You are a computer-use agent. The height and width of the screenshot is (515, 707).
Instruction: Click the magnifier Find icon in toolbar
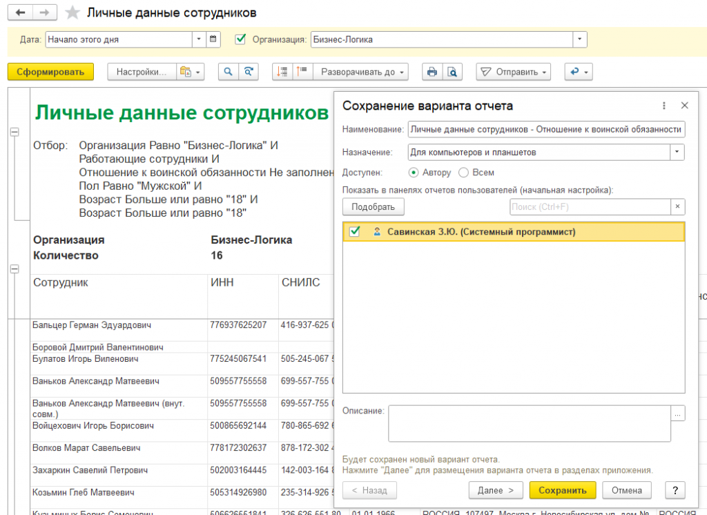point(228,72)
